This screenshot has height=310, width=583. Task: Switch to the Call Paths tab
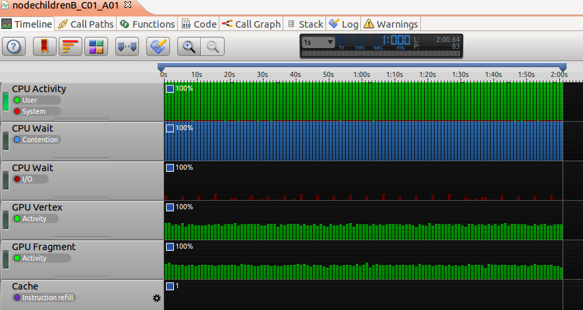[x=86, y=24]
